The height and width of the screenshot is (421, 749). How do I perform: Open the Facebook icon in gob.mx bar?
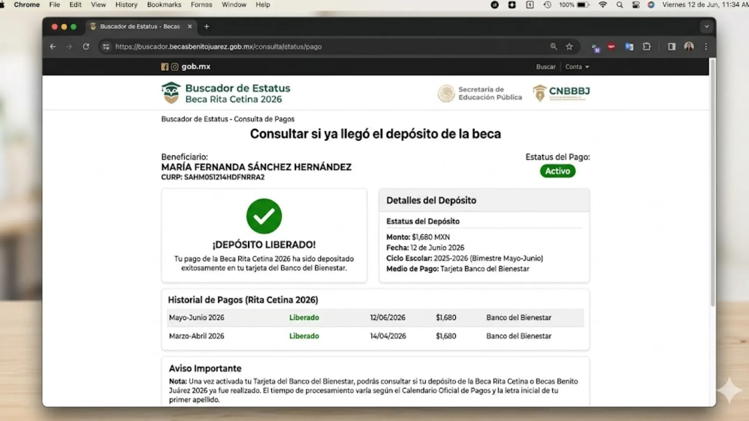coord(165,67)
